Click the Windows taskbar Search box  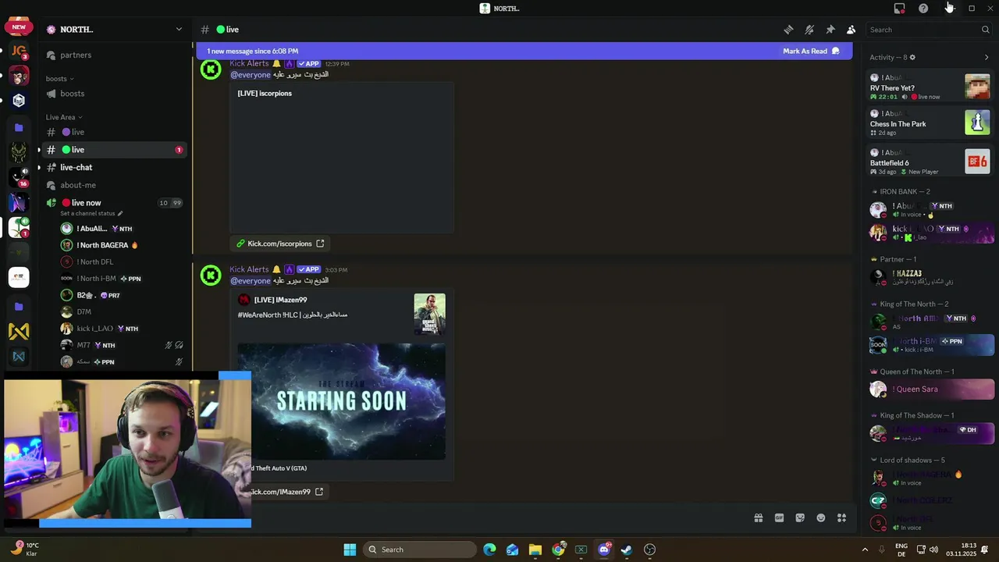[x=420, y=550]
